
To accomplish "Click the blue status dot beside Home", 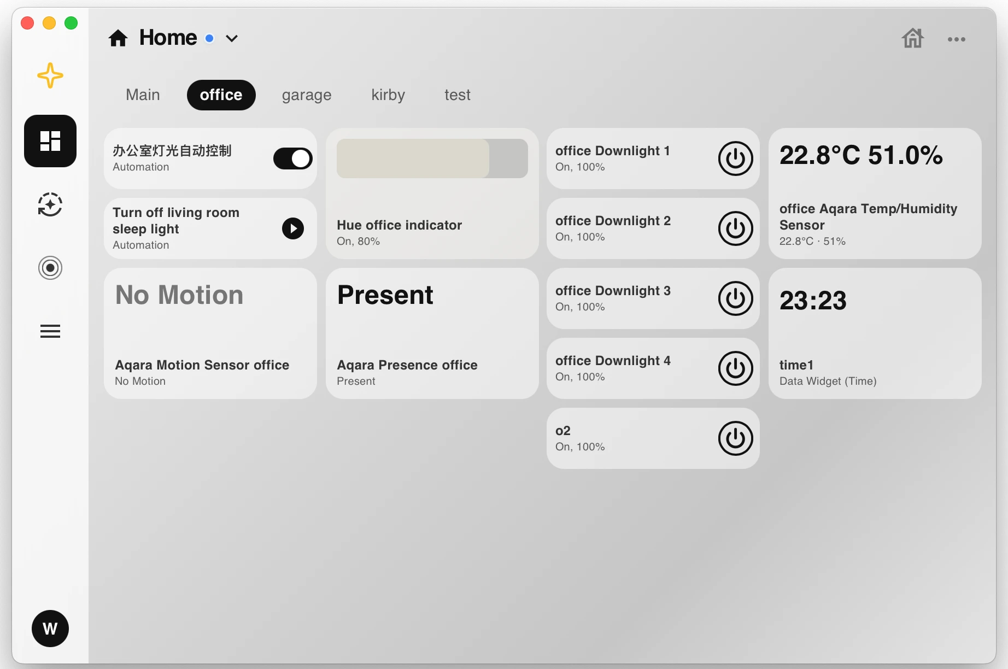I will click(209, 38).
